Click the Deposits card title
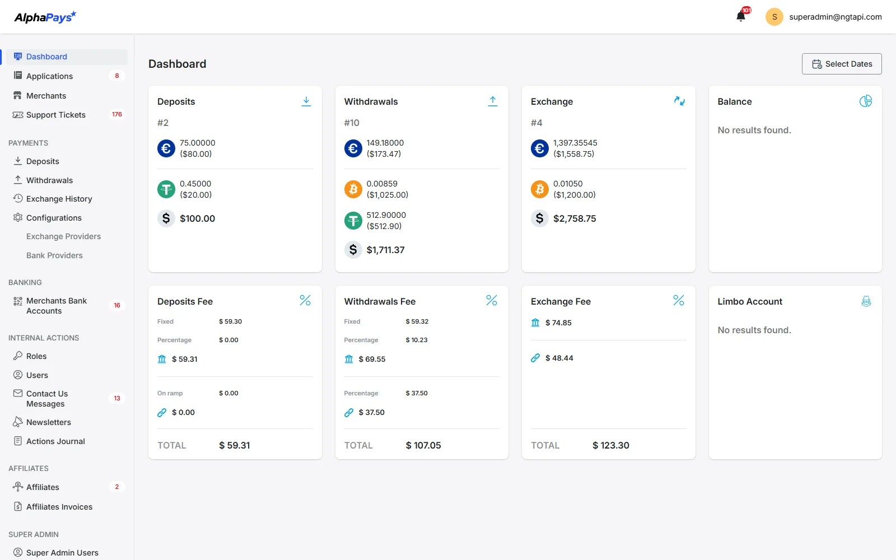This screenshot has height=560, width=896. 176,101
